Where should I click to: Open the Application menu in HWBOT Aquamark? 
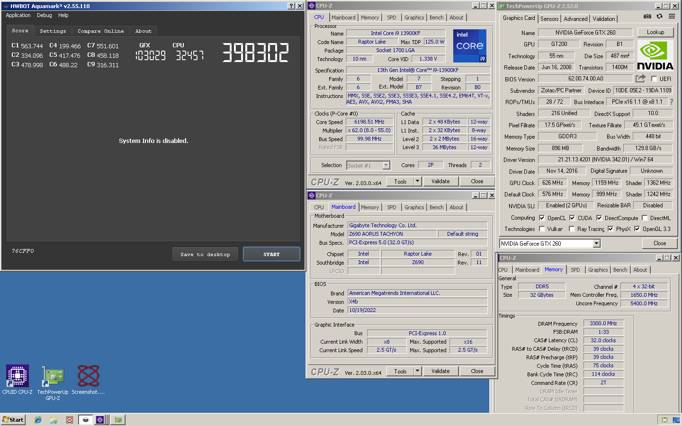[18, 15]
